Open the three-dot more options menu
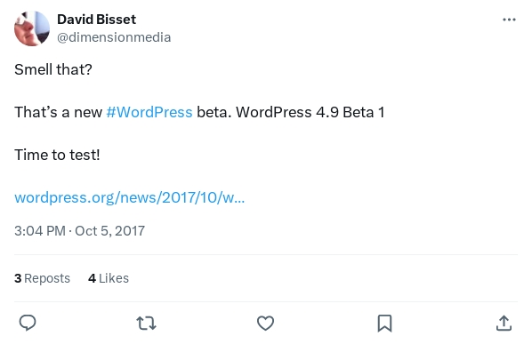This screenshot has height=344, width=532. (509, 20)
